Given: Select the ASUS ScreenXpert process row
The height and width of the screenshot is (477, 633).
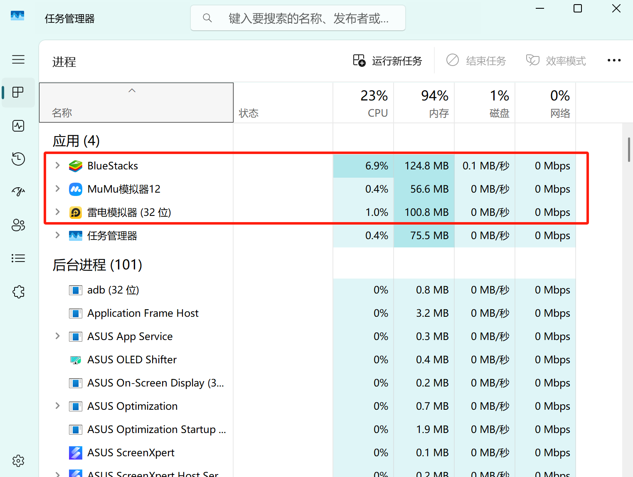Looking at the screenshot, I should pyautogui.click(x=308, y=453).
